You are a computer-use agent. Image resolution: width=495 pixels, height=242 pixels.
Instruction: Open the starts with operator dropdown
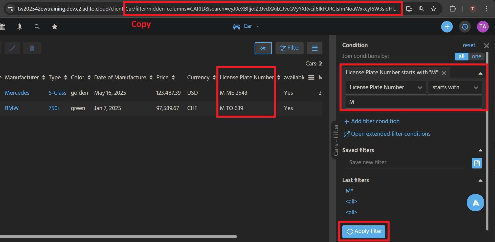(455, 87)
